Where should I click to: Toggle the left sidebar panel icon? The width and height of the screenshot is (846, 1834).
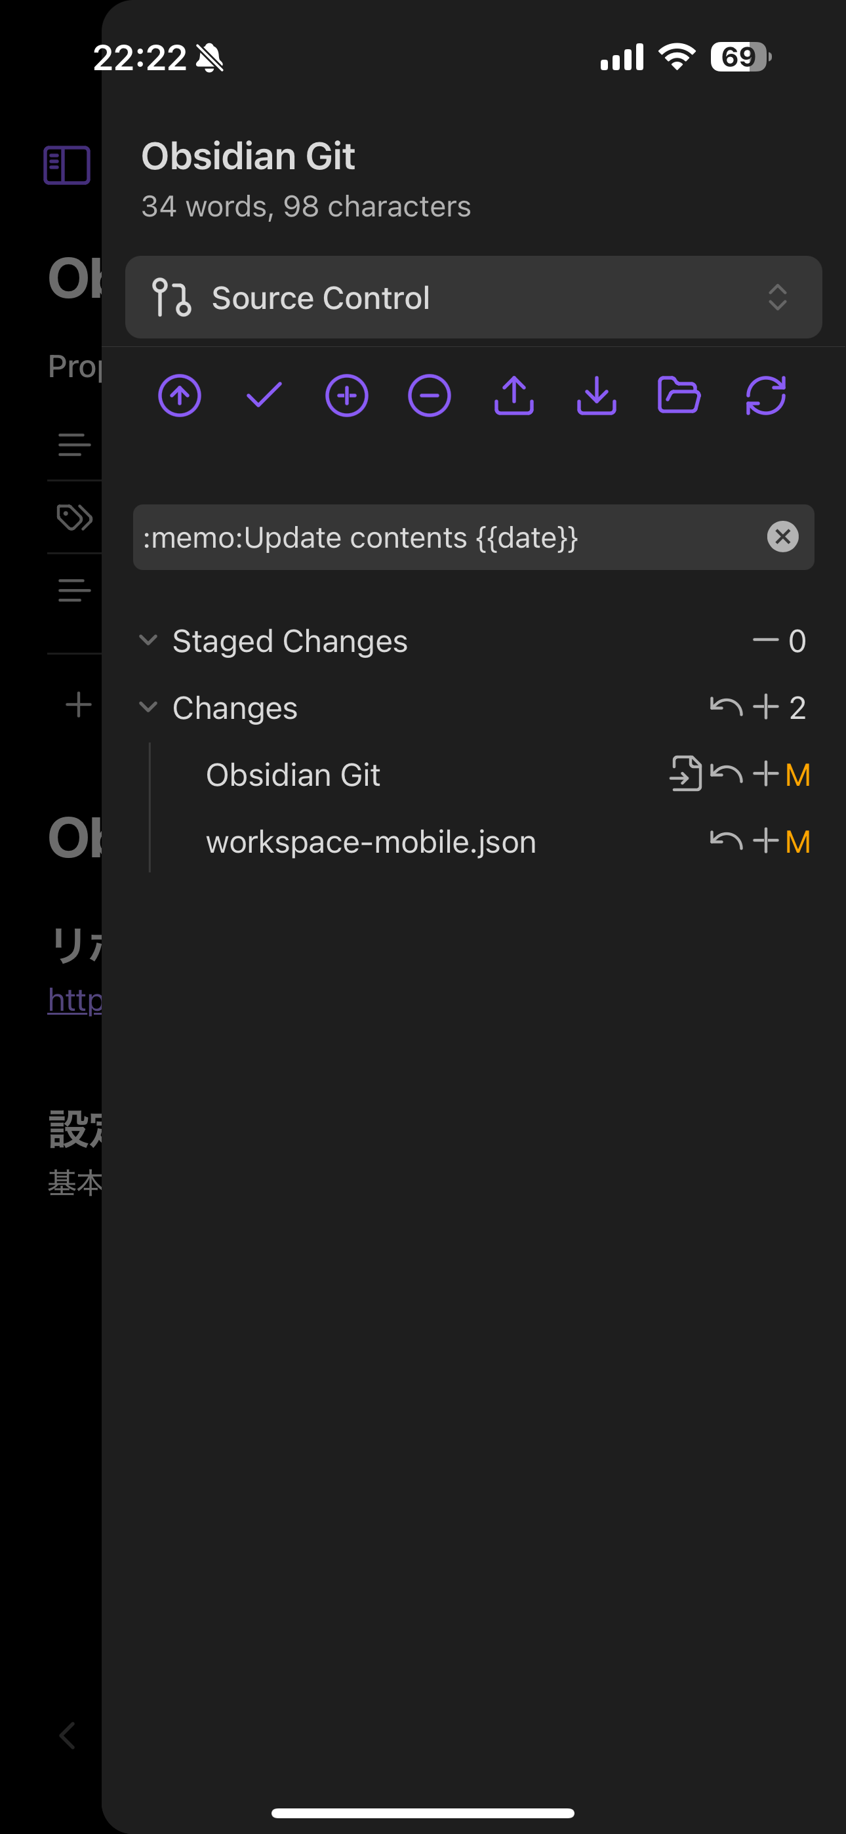[x=67, y=165]
